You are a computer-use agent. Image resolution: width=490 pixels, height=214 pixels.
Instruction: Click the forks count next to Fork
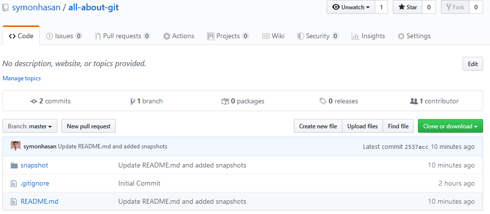476,7
